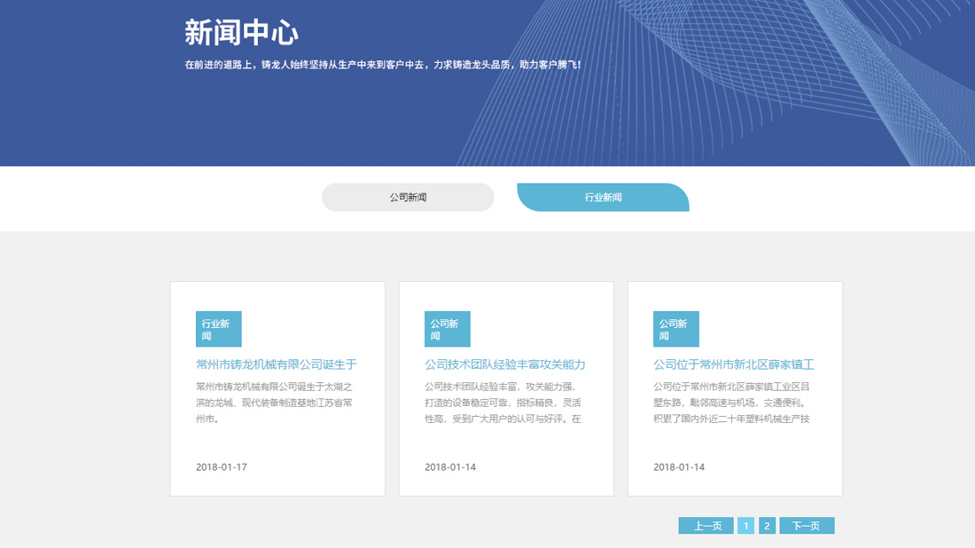Select page number 2 in pagination
The height and width of the screenshot is (548, 975).
tap(766, 525)
